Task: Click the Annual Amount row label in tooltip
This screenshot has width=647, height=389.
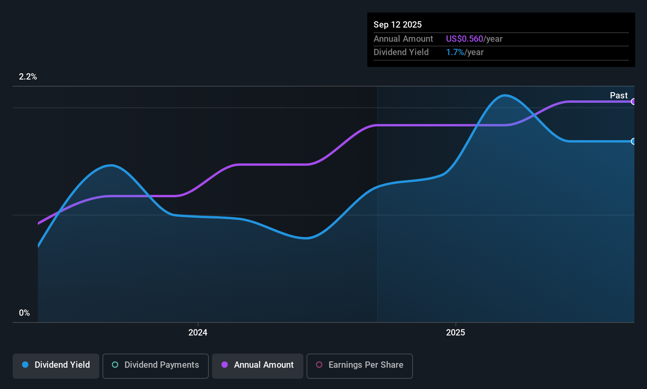Action: pos(403,39)
